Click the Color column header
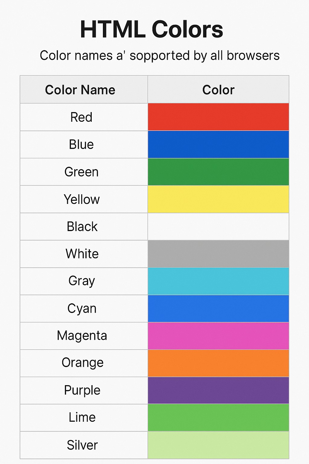 click(218, 89)
